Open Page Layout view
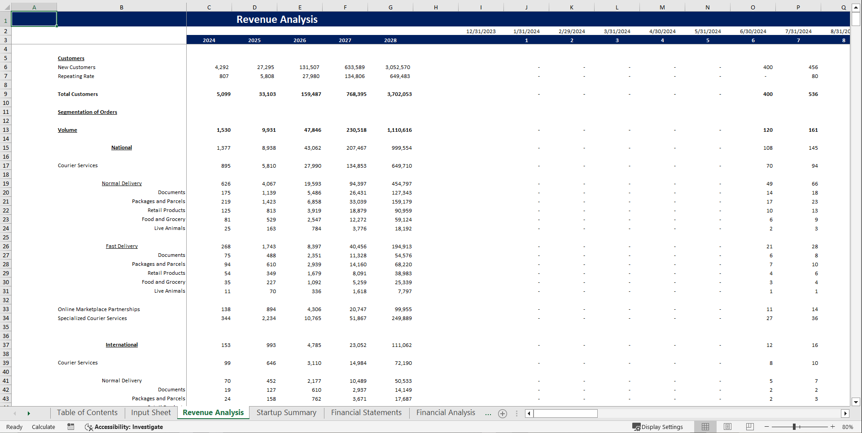 point(727,427)
